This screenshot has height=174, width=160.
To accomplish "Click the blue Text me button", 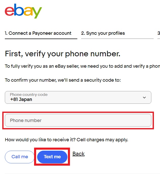I will pyautogui.click(x=52, y=157).
